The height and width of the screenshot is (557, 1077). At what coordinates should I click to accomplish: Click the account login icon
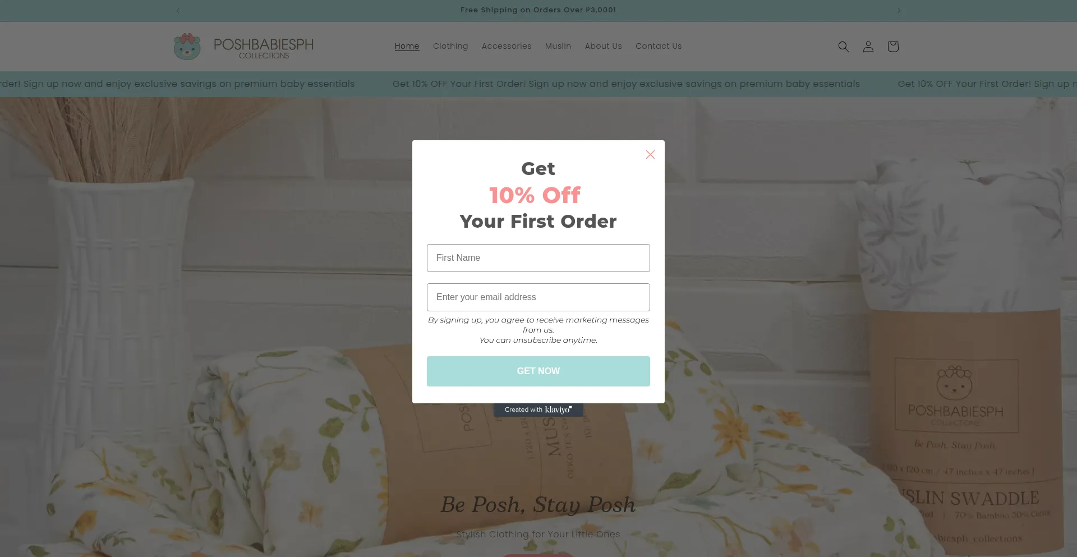pyautogui.click(x=868, y=47)
